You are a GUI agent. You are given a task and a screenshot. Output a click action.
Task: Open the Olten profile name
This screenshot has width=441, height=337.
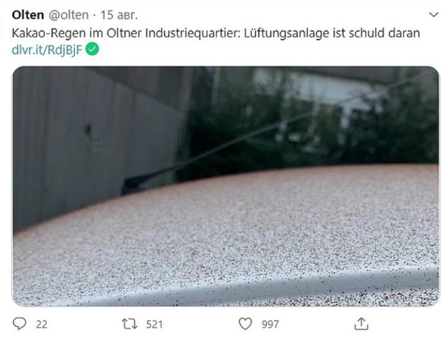[x=28, y=15]
